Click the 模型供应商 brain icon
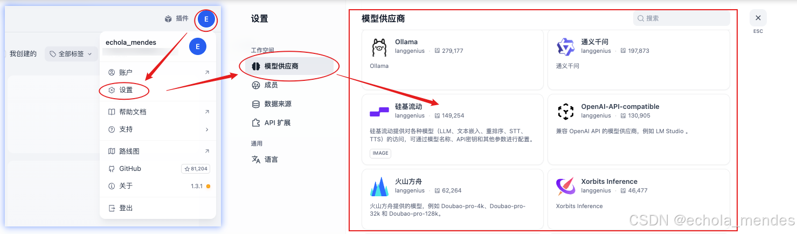The image size is (797, 234). coord(256,66)
